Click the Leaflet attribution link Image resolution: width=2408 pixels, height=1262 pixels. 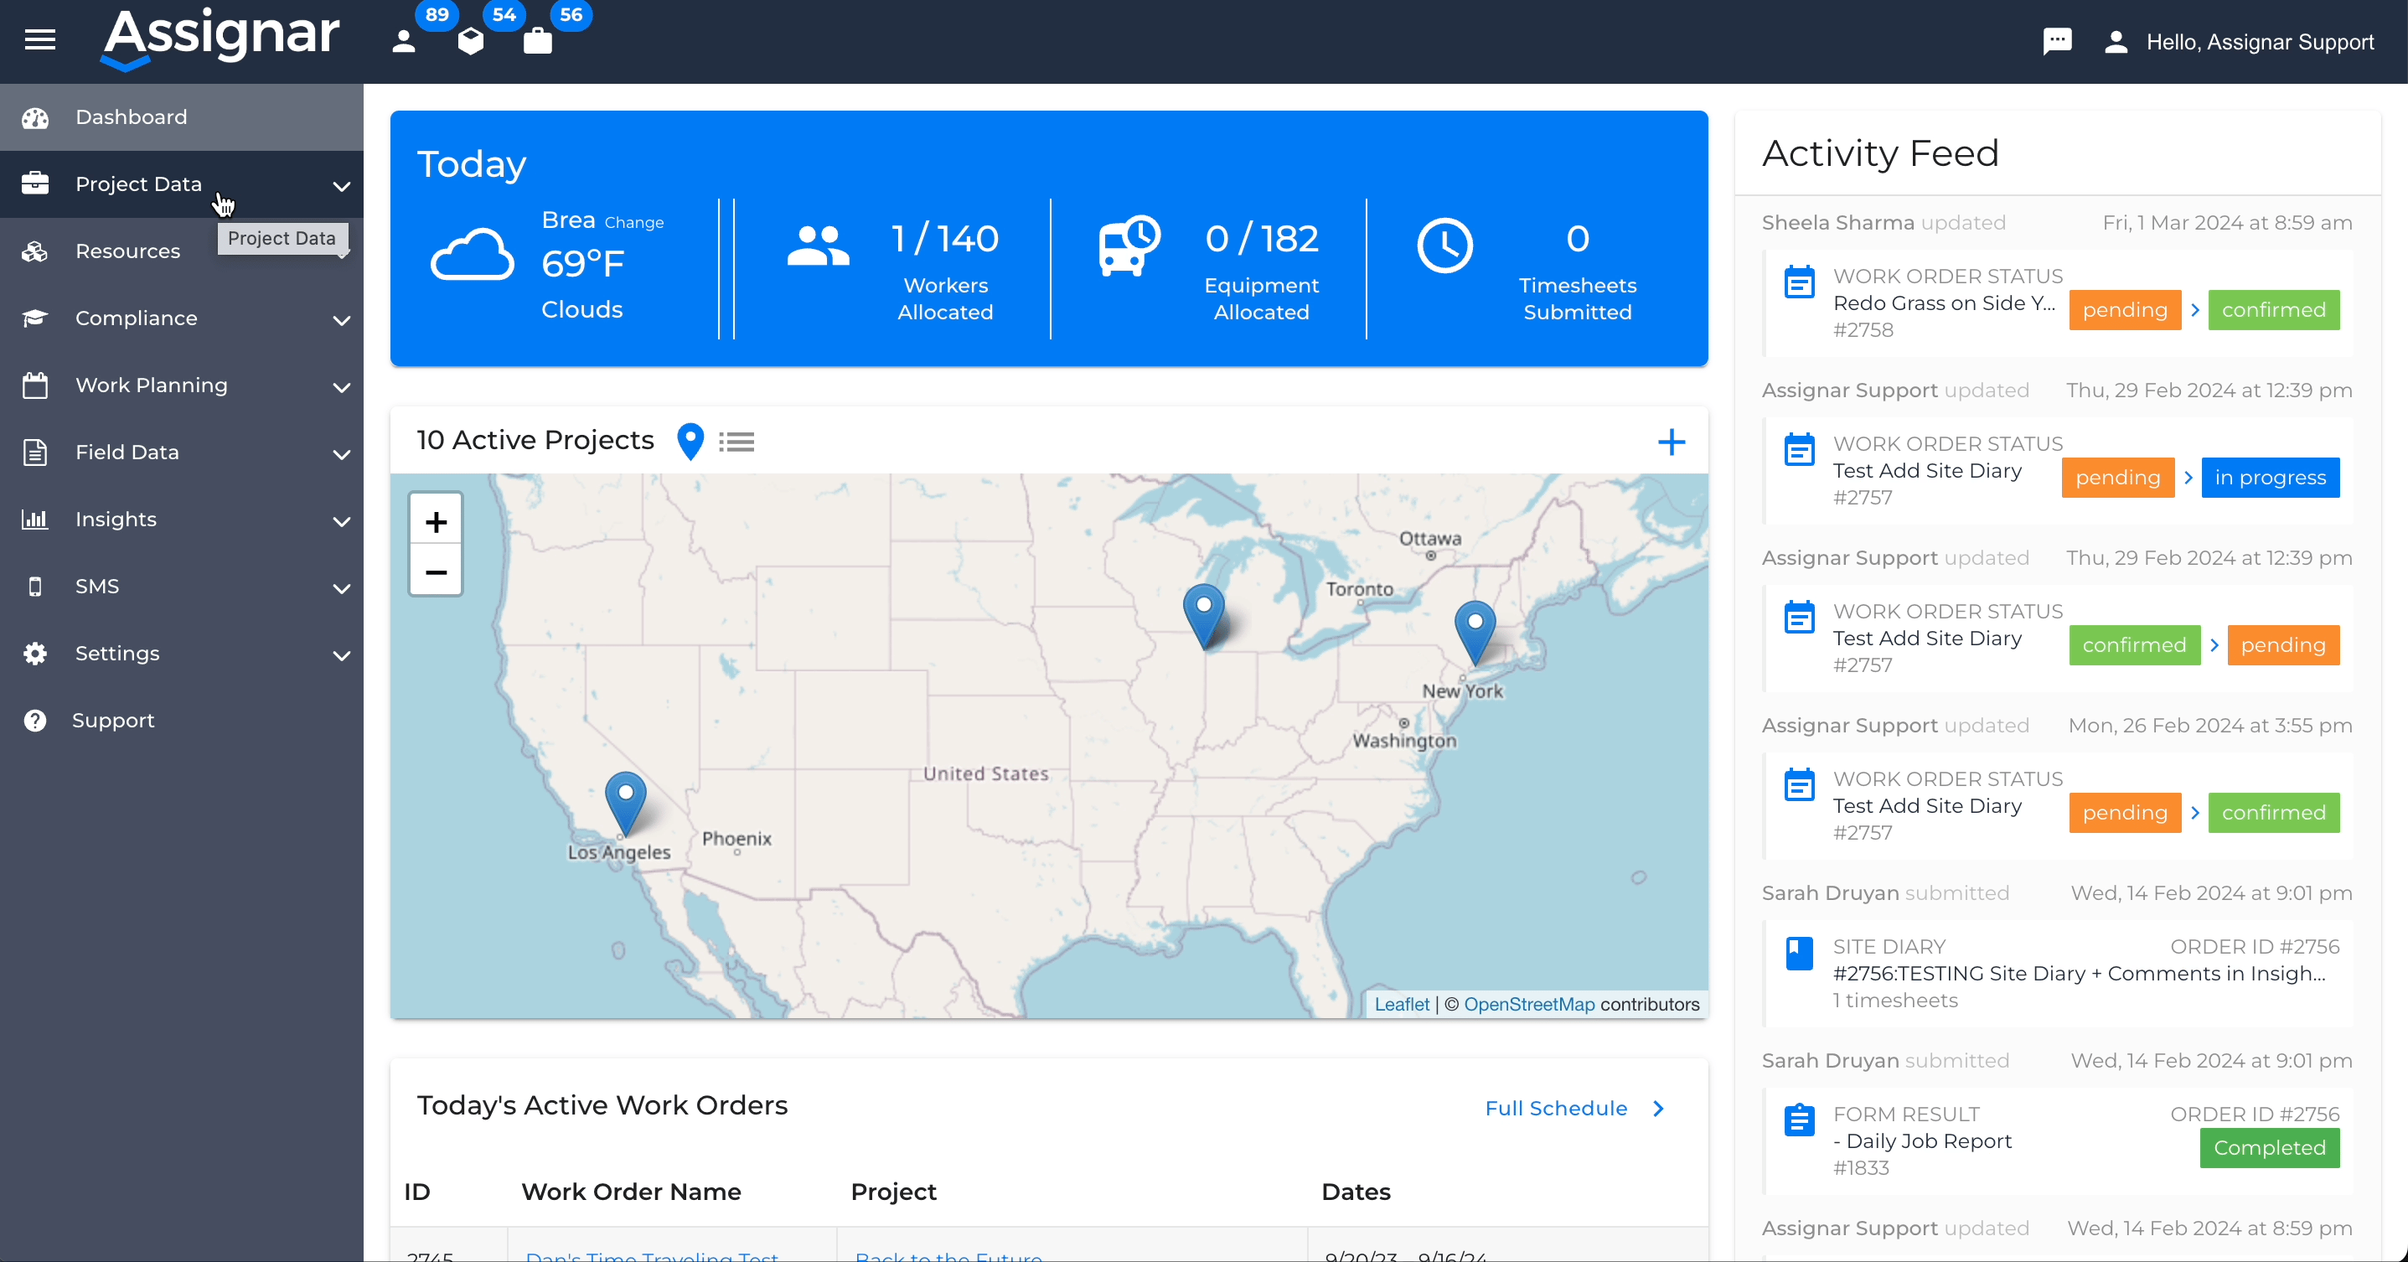[x=1401, y=1004]
